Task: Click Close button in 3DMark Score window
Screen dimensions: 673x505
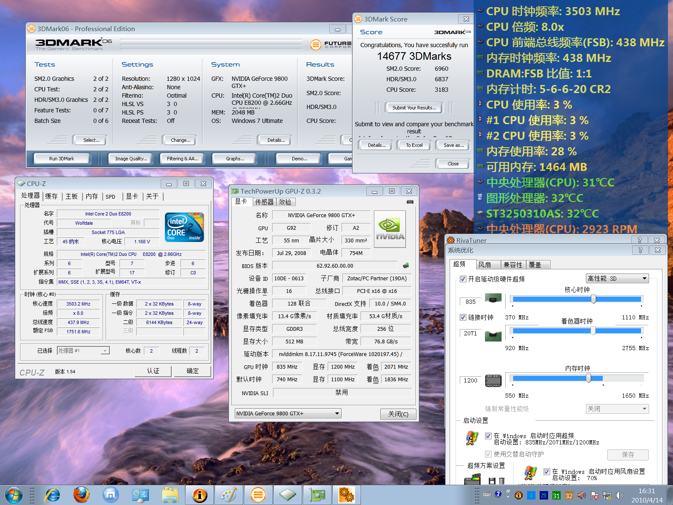Action: [x=453, y=164]
